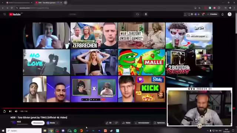237x133 pixels.
Task: Open YouTube notifications bell
Action: pos(222,14)
